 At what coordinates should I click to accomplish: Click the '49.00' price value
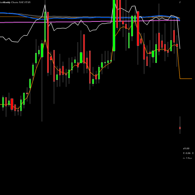pyautogui.click(x=186, y=149)
